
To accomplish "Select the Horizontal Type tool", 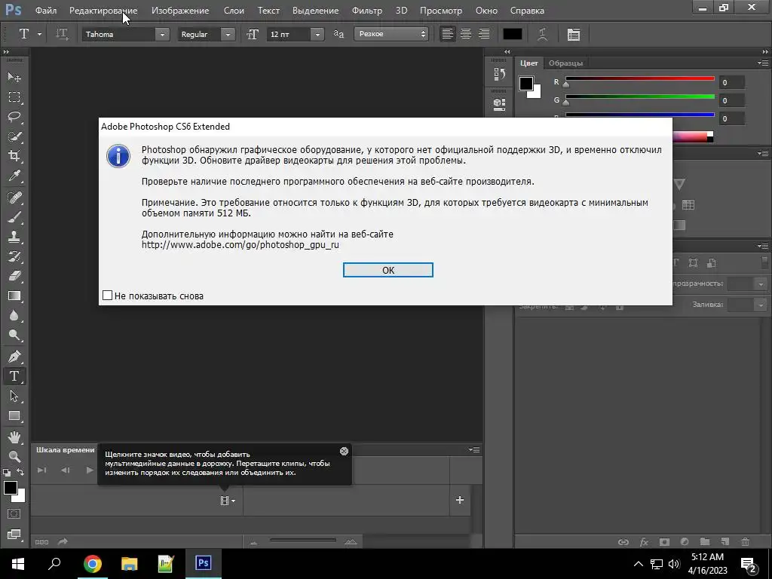I will coord(14,376).
